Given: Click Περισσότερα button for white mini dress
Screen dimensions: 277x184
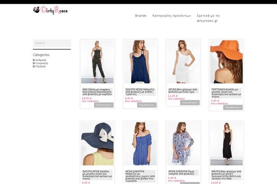Looking at the screenshot, I should coord(190,103).
